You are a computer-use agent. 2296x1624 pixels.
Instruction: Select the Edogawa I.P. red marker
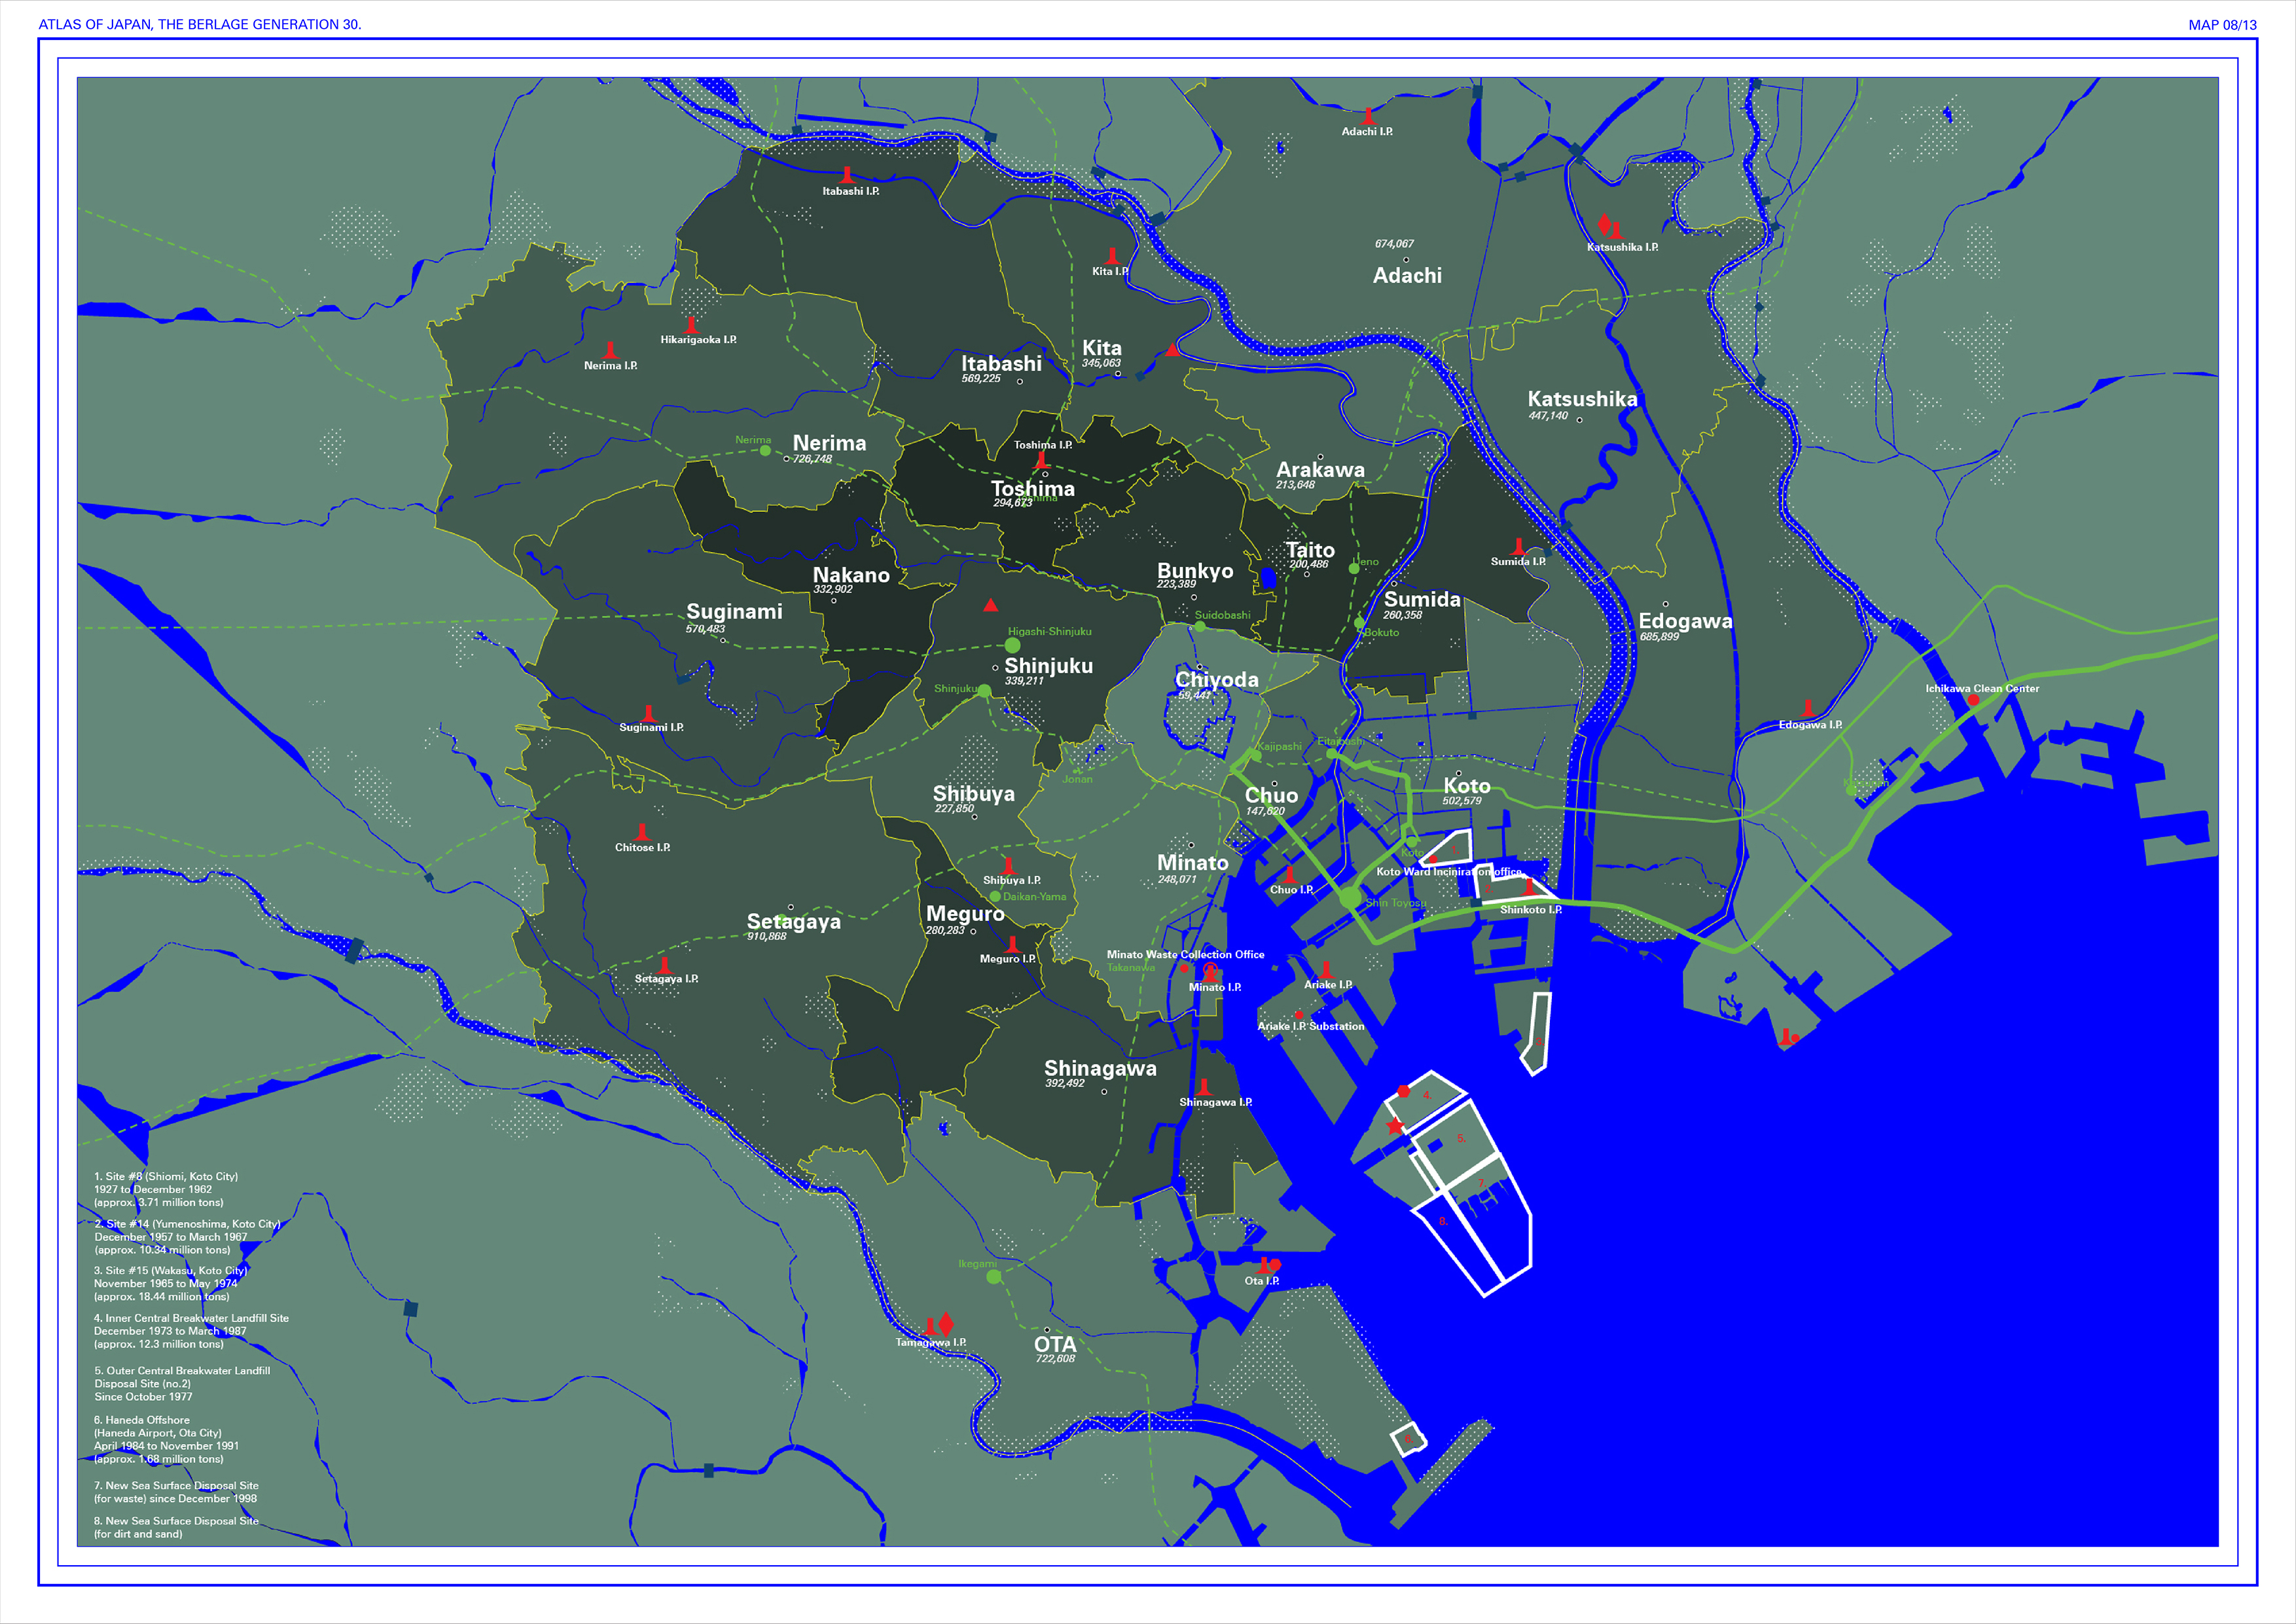point(1807,708)
